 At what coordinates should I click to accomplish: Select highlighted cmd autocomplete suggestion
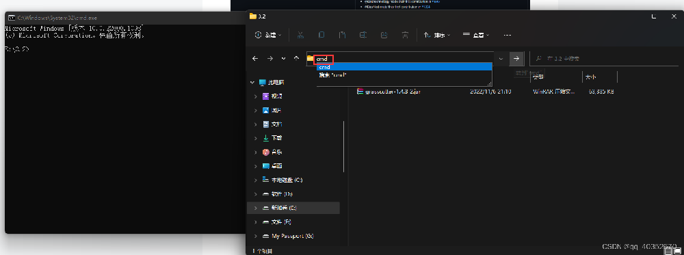pos(404,67)
